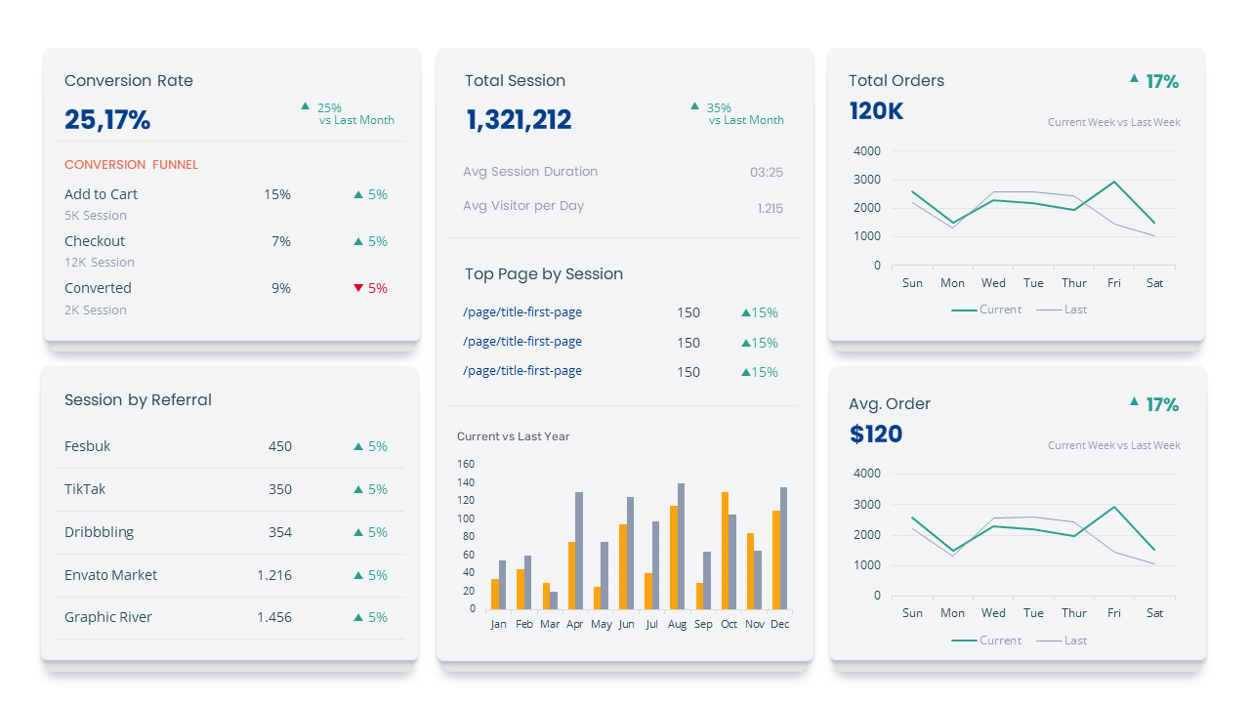Select the Converted funnel label
Viewport: 1250px width, 703px height.
pos(98,288)
